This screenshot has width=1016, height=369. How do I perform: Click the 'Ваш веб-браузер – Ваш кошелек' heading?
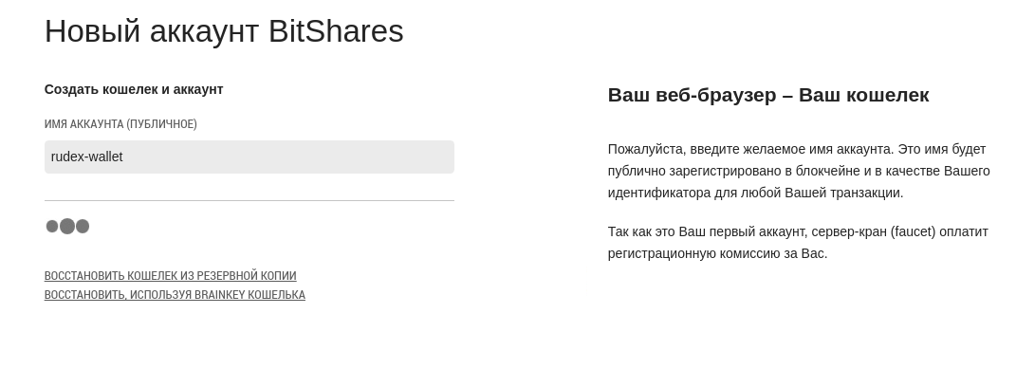768,95
